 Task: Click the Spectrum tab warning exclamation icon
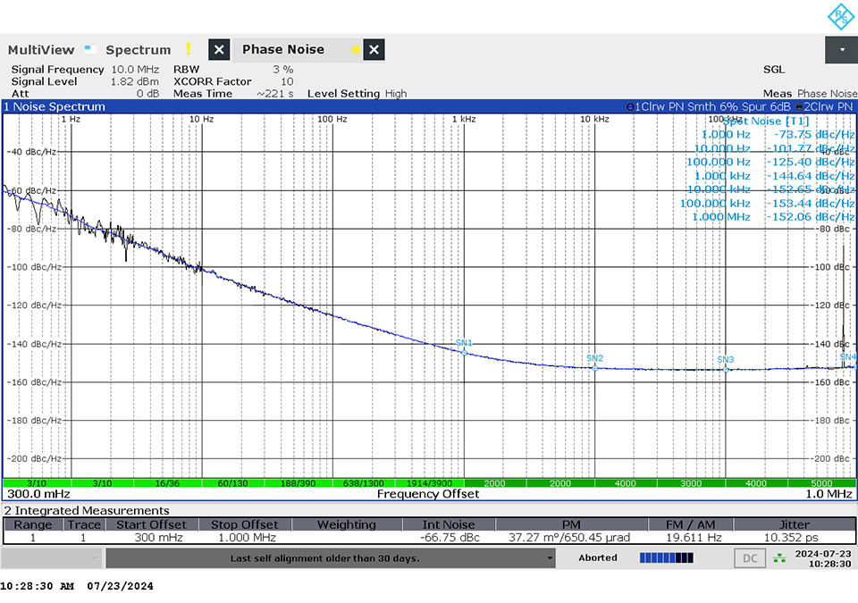[189, 50]
